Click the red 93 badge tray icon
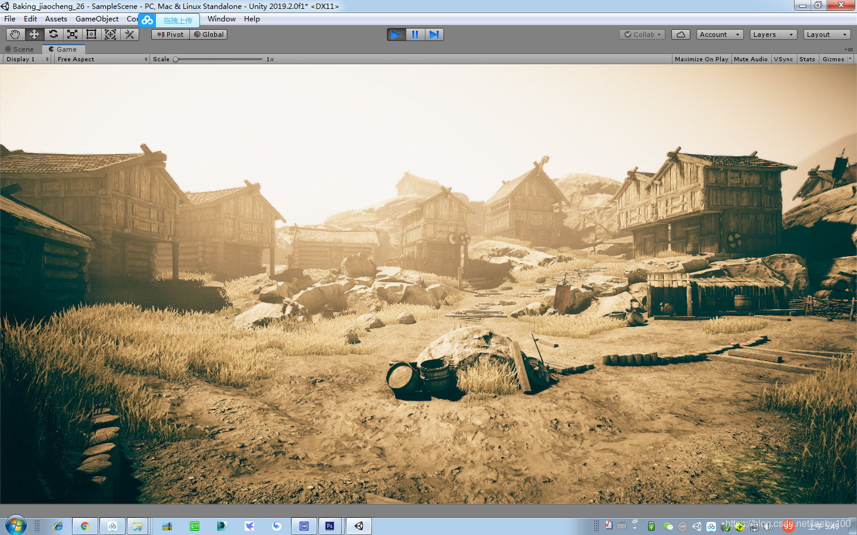This screenshot has height=535, width=857. pyautogui.click(x=788, y=526)
